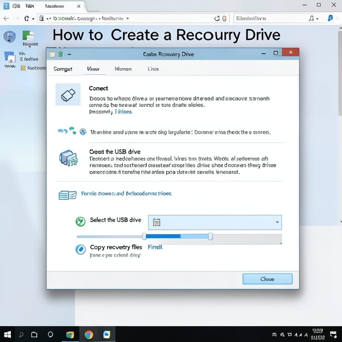Click the right handle of the progress slider
The height and width of the screenshot is (342, 342).
pos(210,236)
